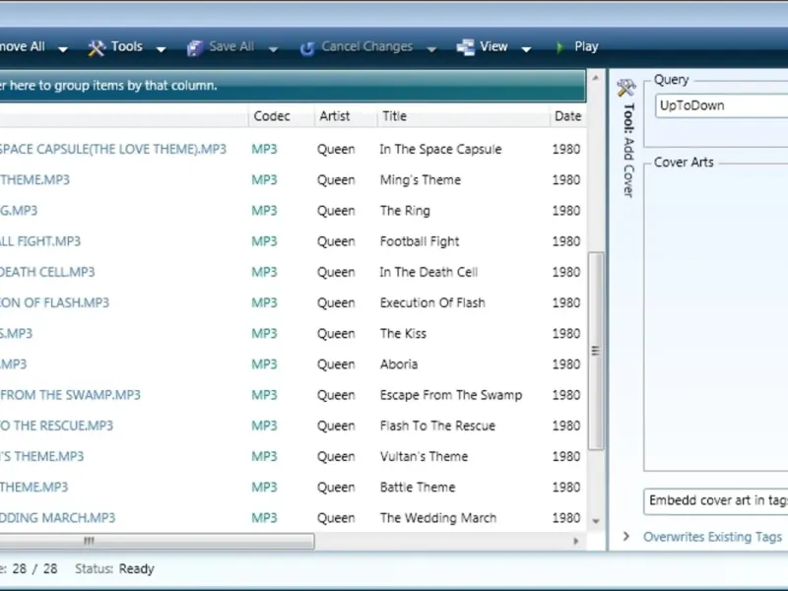The height and width of the screenshot is (591, 788).
Task: Click the vertical scrollbar thumb of the track list
Action: click(596, 351)
